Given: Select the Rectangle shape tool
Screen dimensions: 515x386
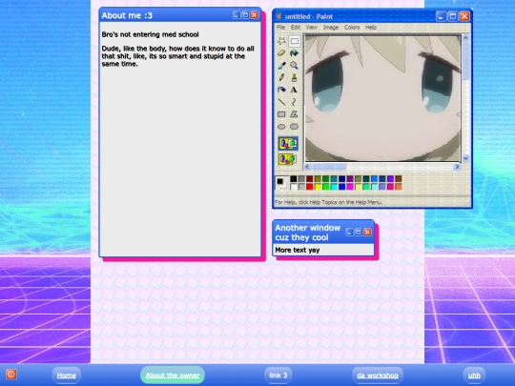Looking at the screenshot, I should click(281, 114).
